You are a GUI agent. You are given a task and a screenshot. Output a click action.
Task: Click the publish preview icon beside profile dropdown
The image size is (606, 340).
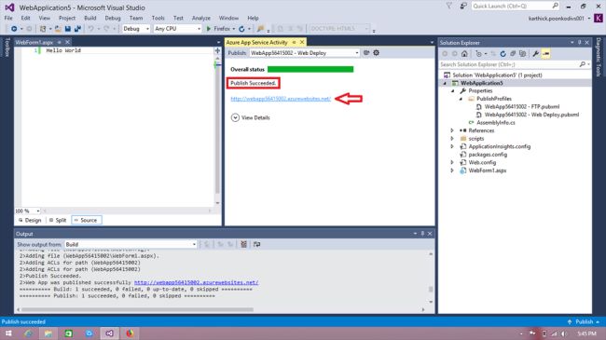[366, 52]
